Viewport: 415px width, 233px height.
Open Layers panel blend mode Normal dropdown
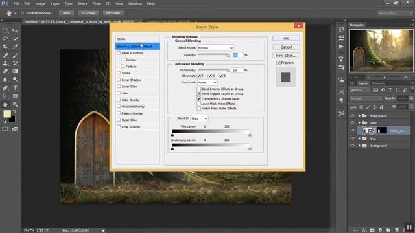pos(366,98)
